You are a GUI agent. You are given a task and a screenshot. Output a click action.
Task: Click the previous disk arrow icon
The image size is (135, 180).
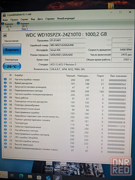[x=5, y=35]
